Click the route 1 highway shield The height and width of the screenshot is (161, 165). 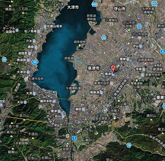pos(74,138)
